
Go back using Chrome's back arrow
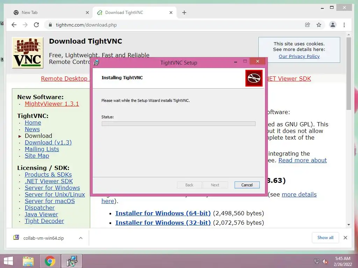[14, 25]
